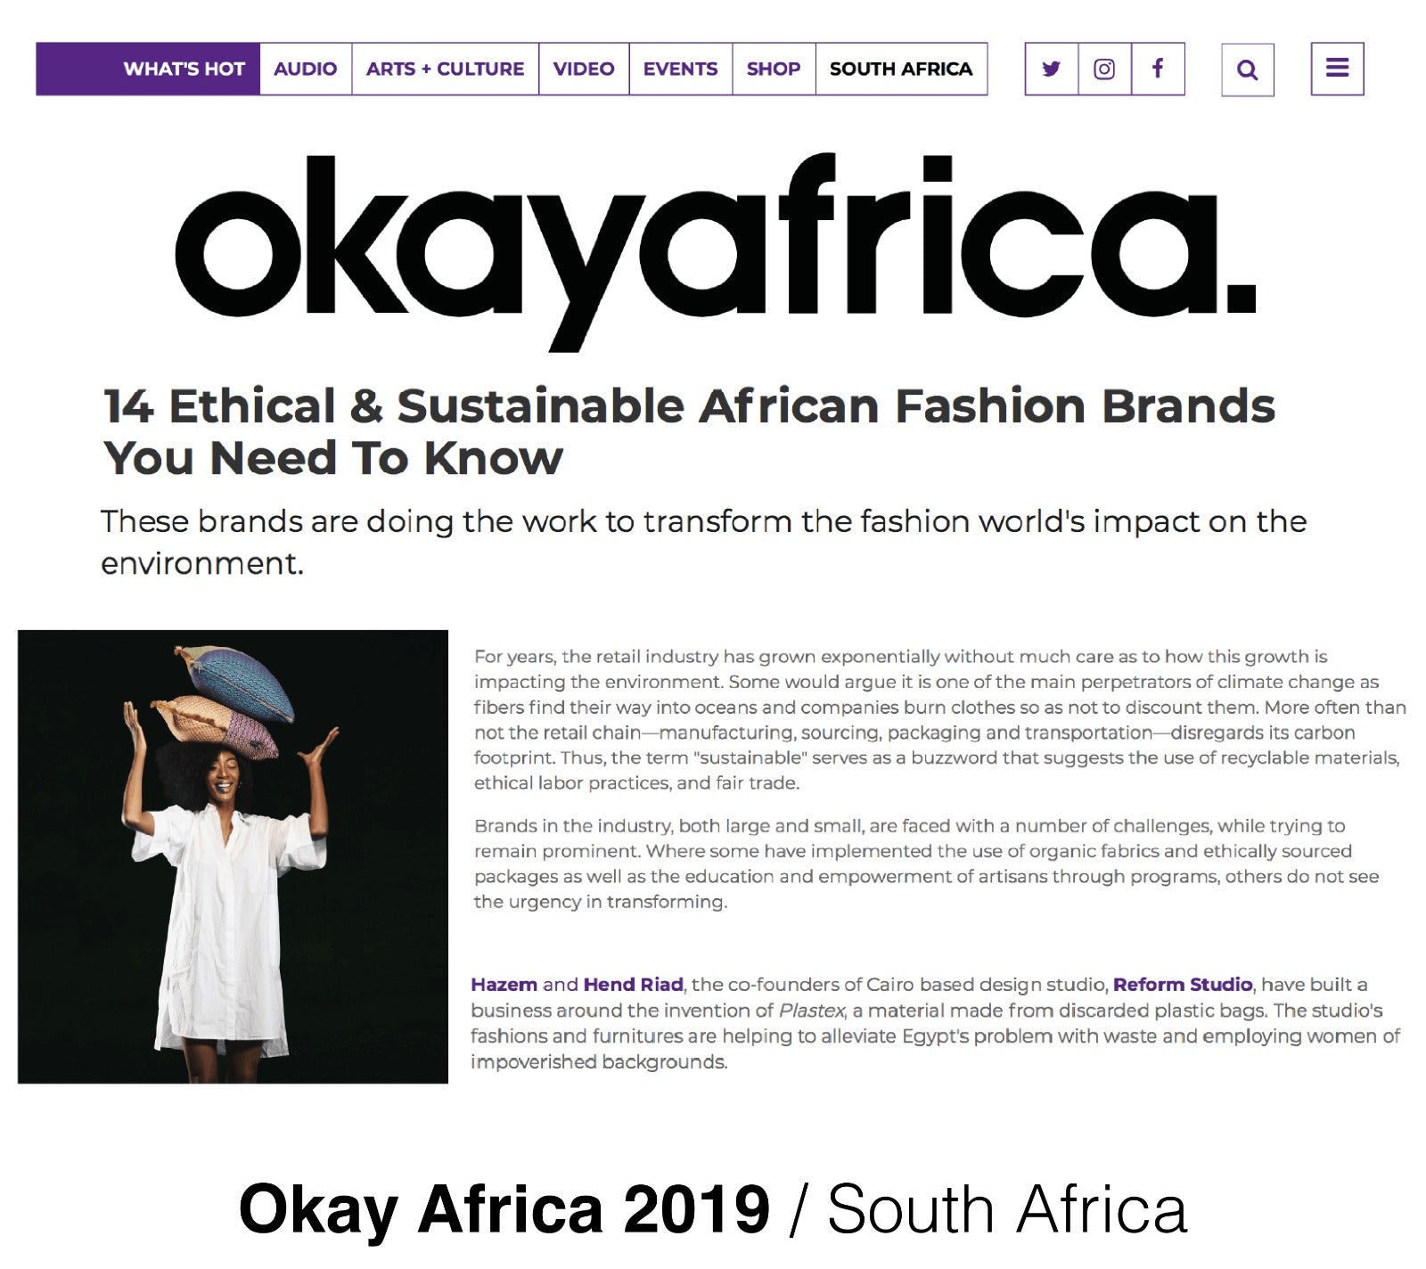Expand the hamburger menu
Image resolution: width=1426 pixels, height=1269 pixels.
(1337, 69)
